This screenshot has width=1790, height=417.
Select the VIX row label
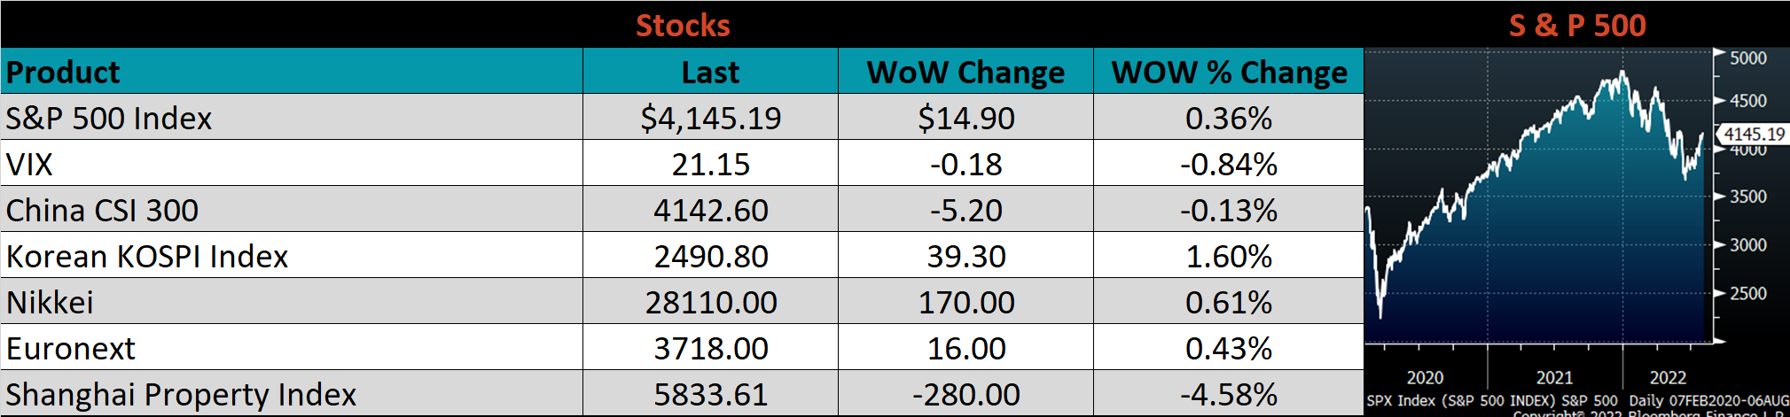tap(29, 164)
